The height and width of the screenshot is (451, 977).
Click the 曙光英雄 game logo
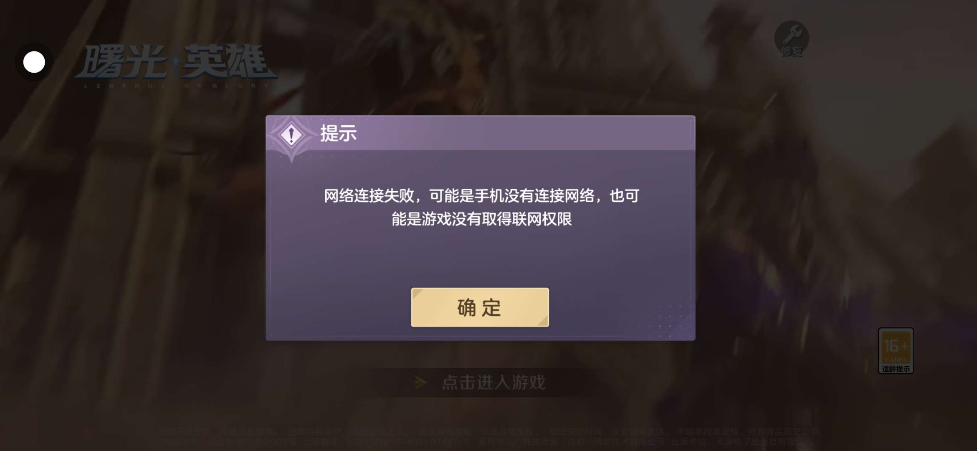[176, 63]
